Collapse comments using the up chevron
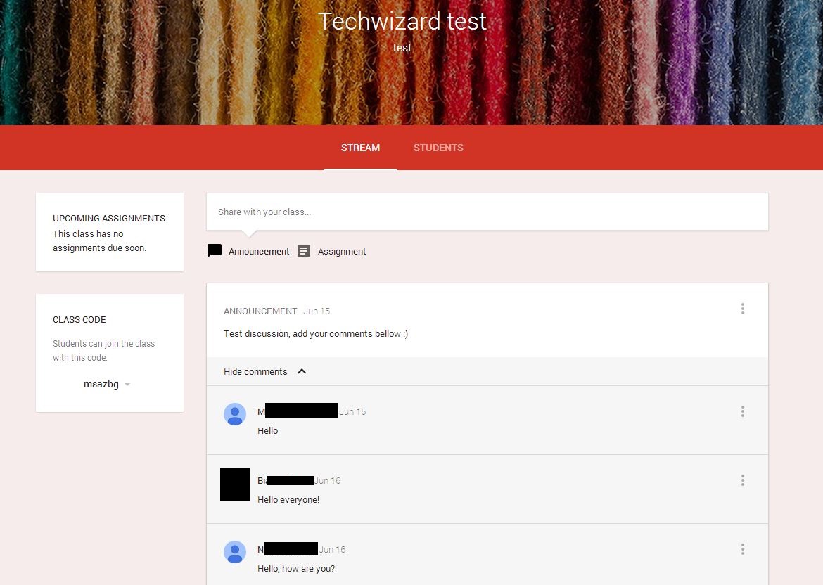 [x=302, y=371]
